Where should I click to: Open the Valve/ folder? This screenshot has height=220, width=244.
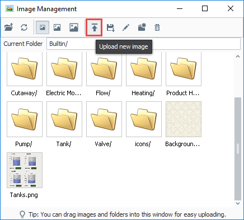[x=104, y=119]
